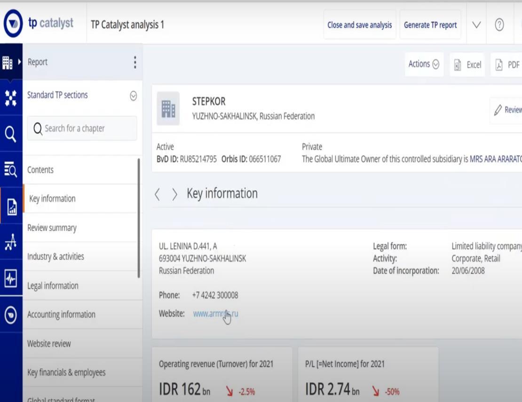This screenshot has height=402, width=522.
Task: Click the -50% net income change indicator
Action: (x=386, y=391)
